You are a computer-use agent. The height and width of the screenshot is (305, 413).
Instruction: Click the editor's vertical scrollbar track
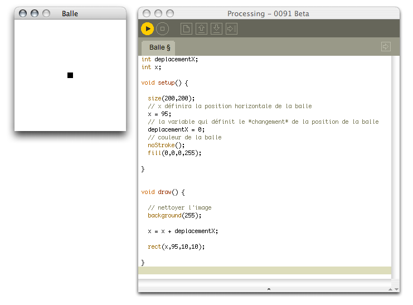pos(396,167)
